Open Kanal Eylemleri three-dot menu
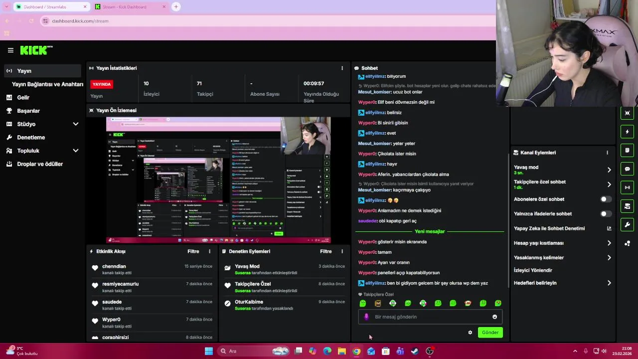 pyautogui.click(x=607, y=153)
